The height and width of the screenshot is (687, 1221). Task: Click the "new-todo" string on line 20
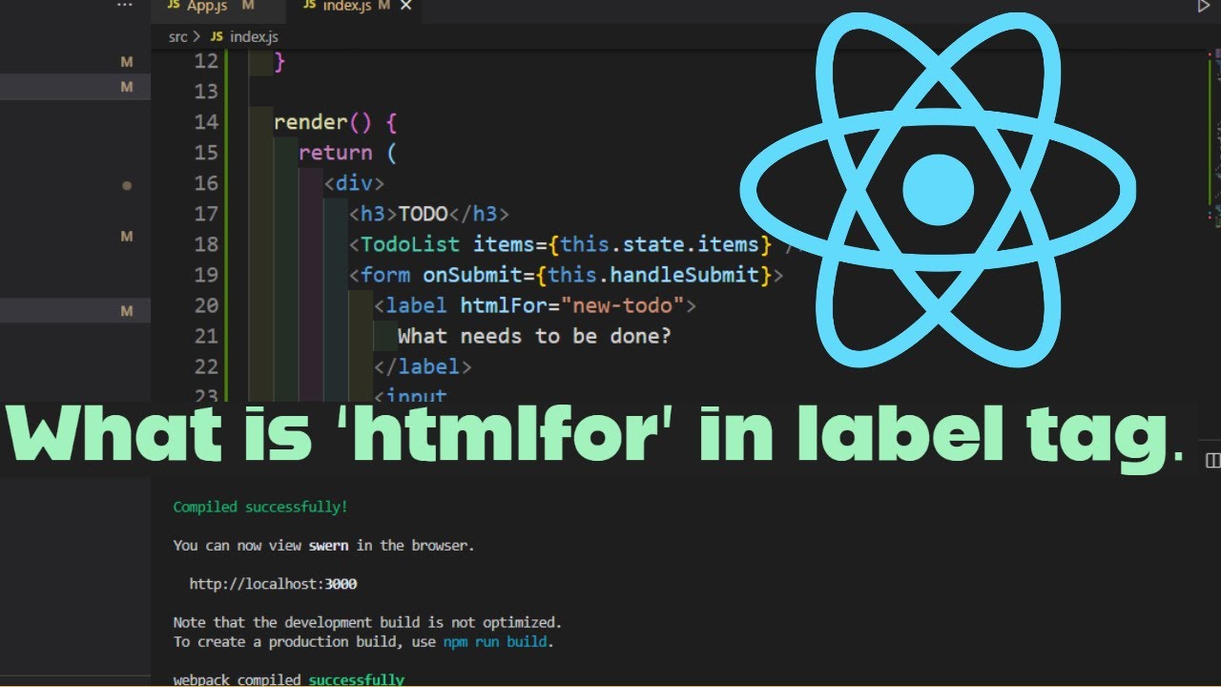623,305
